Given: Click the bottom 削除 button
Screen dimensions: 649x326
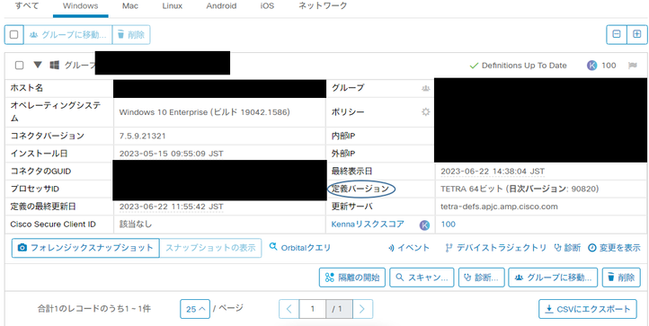Looking at the screenshot, I should 621,278.
